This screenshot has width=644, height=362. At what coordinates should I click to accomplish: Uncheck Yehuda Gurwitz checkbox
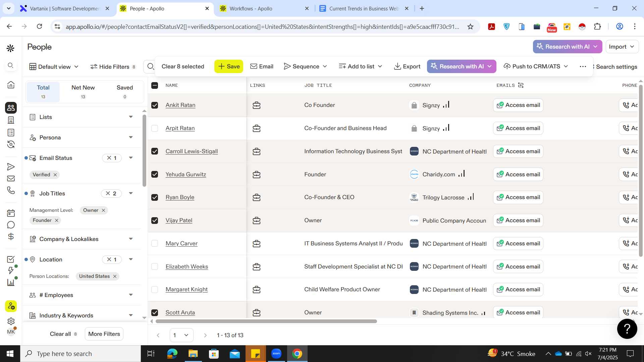click(x=155, y=174)
